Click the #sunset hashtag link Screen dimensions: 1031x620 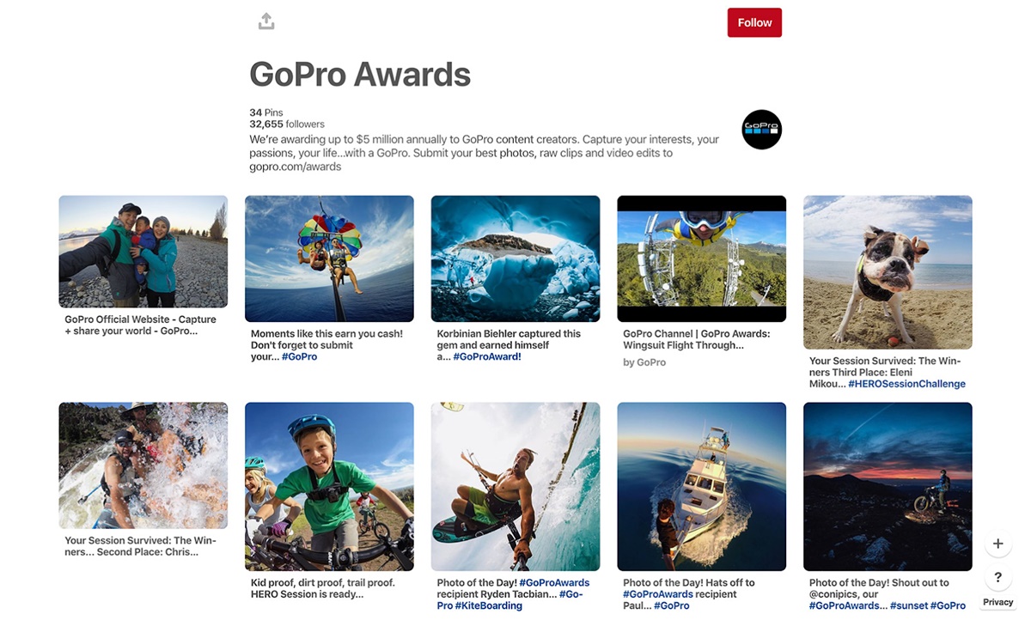[909, 605]
